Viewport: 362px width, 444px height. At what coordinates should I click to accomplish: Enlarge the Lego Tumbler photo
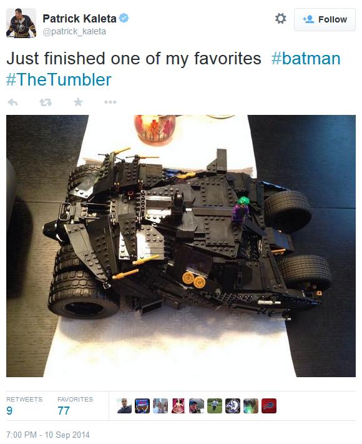[x=181, y=246]
